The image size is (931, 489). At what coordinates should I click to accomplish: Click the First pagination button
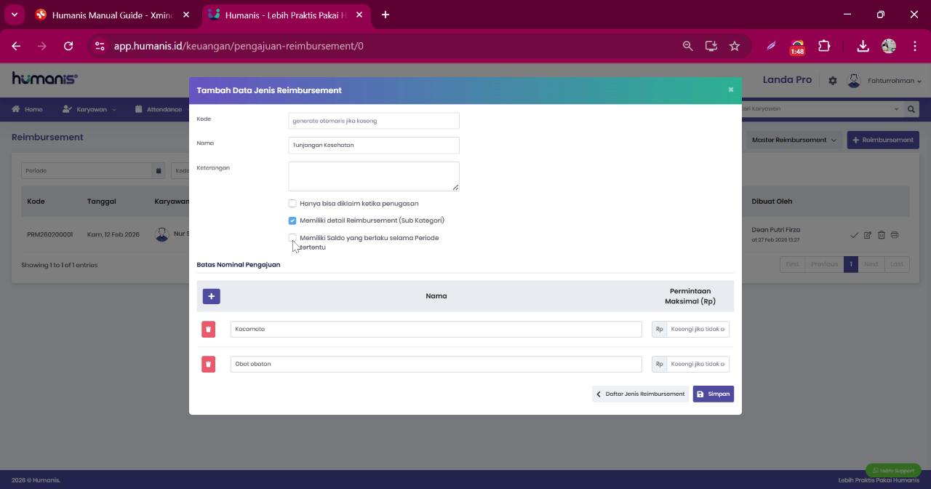792,264
